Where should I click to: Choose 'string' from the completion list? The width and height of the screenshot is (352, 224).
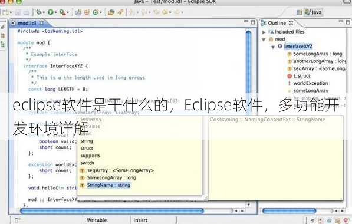(87, 141)
